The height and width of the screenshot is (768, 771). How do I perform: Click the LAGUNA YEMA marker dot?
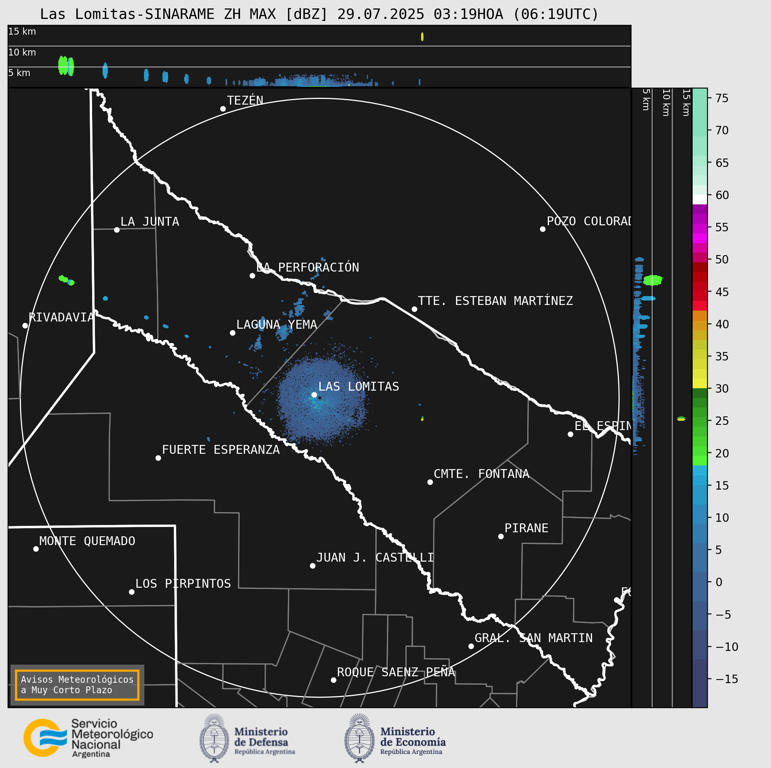click(x=232, y=333)
